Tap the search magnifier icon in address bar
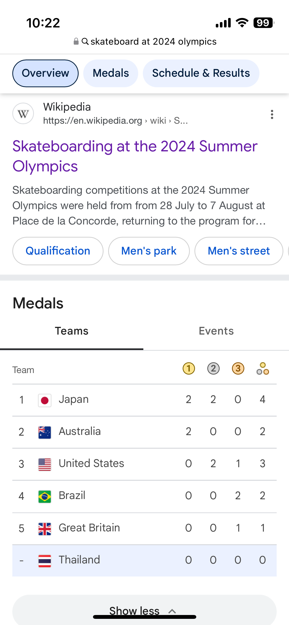289x625 pixels. coord(85,41)
